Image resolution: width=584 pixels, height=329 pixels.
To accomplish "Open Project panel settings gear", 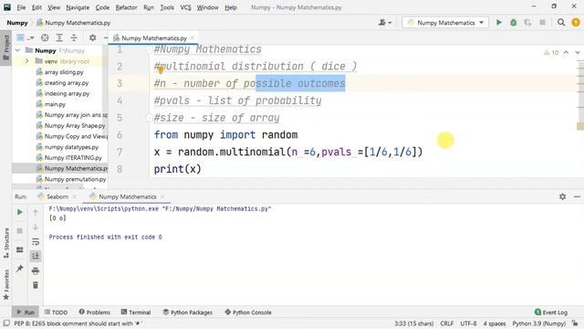I will [93, 37].
